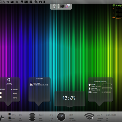Open the purple Pidgin icon in dock

pyautogui.click(x=67, y=6)
